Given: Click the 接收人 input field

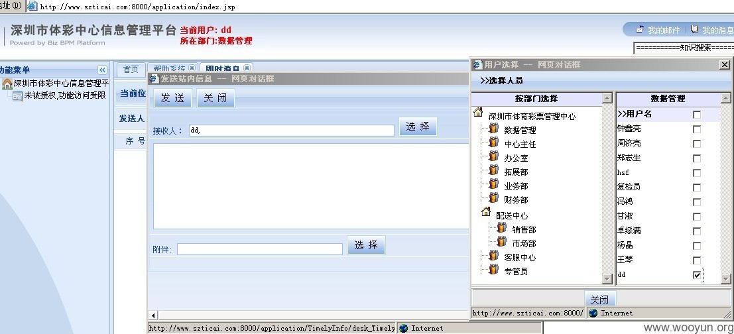Looking at the screenshot, I should [292, 131].
